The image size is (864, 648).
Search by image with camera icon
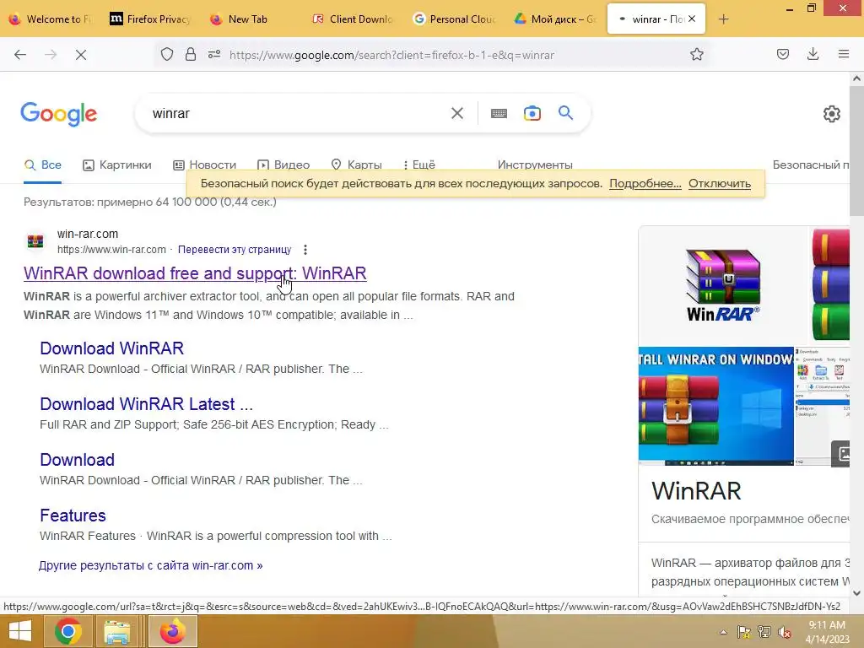tap(532, 114)
